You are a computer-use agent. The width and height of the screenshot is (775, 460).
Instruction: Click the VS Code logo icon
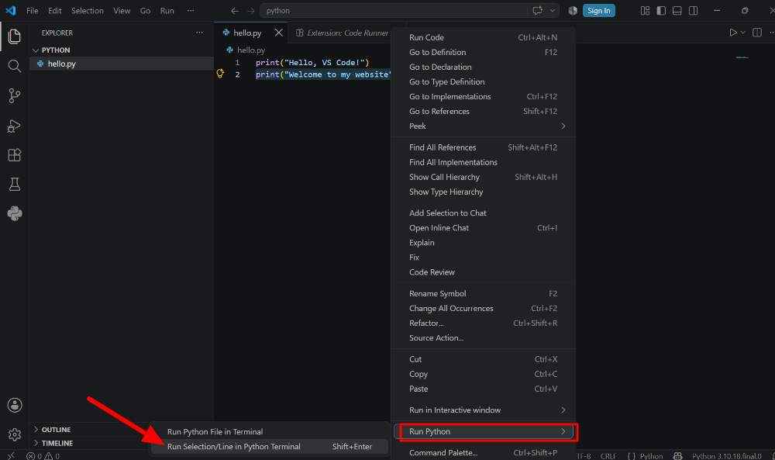point(10,10)
